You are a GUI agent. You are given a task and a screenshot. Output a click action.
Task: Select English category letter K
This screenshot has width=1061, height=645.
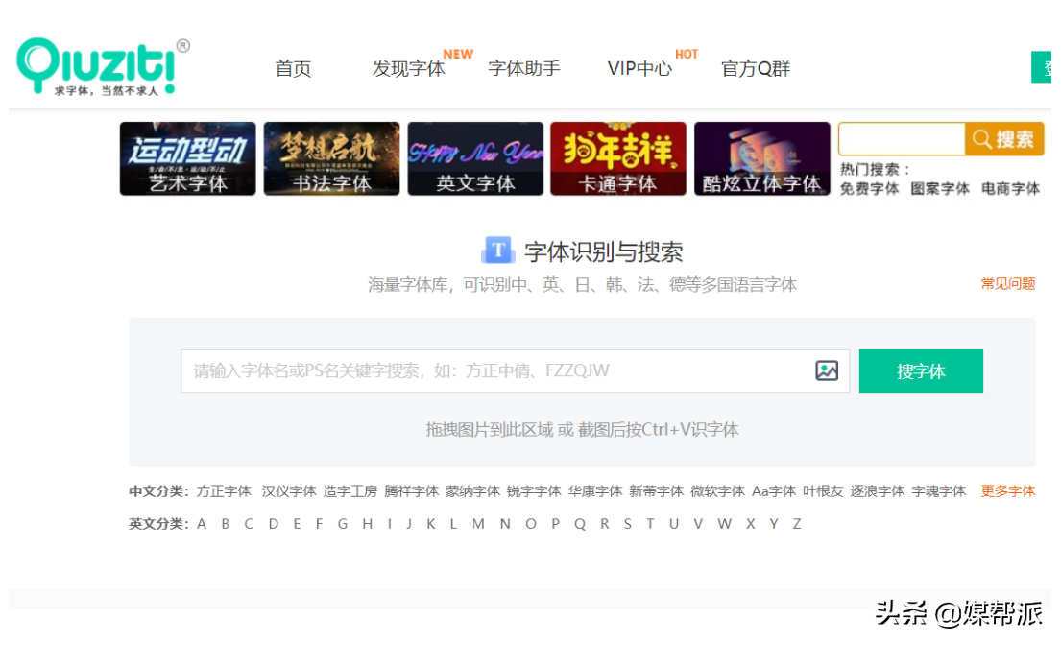pos(431,524)
